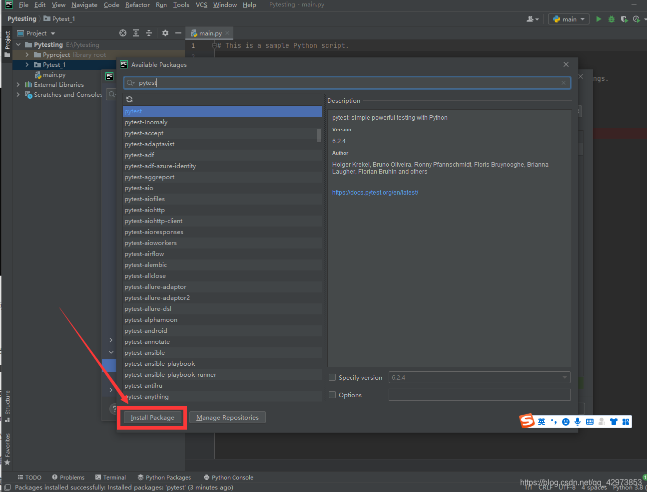Open the Navigate menu
Image resolution: width=647 pixels, height=492 pixels.
pyautogui.click(x=84, y=5)
